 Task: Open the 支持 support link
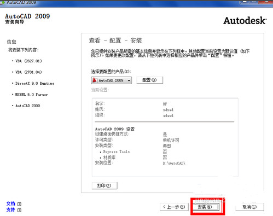pos(10,210)
